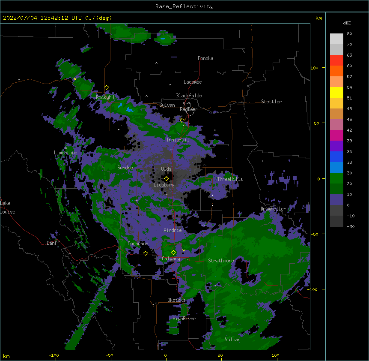
Task: Click the Base_Reflectivity title
Action: coord(184,6)
